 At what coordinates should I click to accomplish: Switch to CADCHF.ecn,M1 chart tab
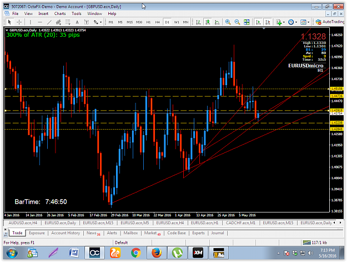point(240,223)
